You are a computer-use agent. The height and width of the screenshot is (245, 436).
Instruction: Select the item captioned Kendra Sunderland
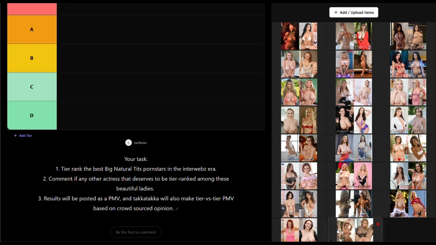[x=354, y=176]
